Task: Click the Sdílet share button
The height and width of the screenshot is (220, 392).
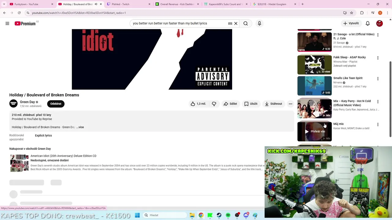Action: [x=230, y=104]
